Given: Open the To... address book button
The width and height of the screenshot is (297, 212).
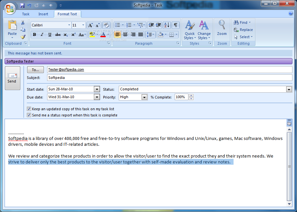Looking at the screenshot, I should click(x=35, y=70).
